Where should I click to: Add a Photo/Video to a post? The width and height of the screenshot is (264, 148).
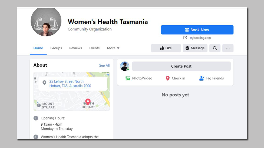(139, 78)
